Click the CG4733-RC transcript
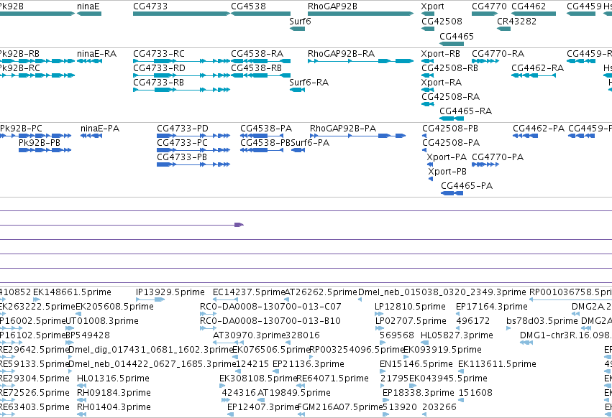 click(x=181, y=61)
